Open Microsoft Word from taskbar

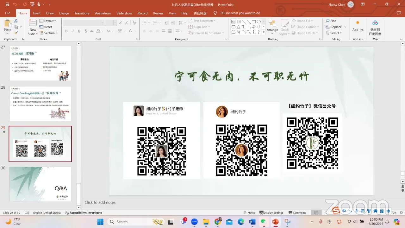coord(252,222)
